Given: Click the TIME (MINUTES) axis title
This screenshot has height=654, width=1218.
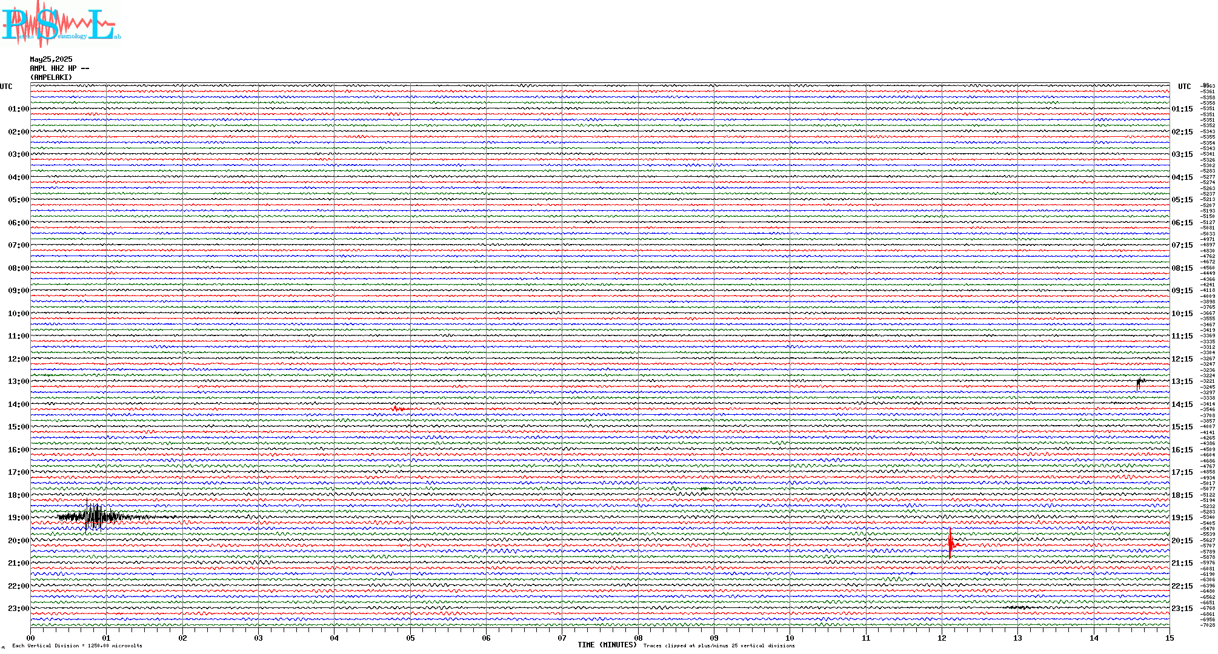Looking at the screenshot, I should pos(607,645).
